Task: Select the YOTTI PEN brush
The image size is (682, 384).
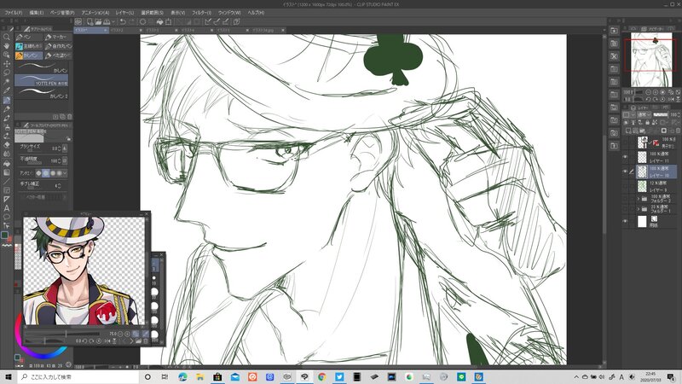Action: 42,80
